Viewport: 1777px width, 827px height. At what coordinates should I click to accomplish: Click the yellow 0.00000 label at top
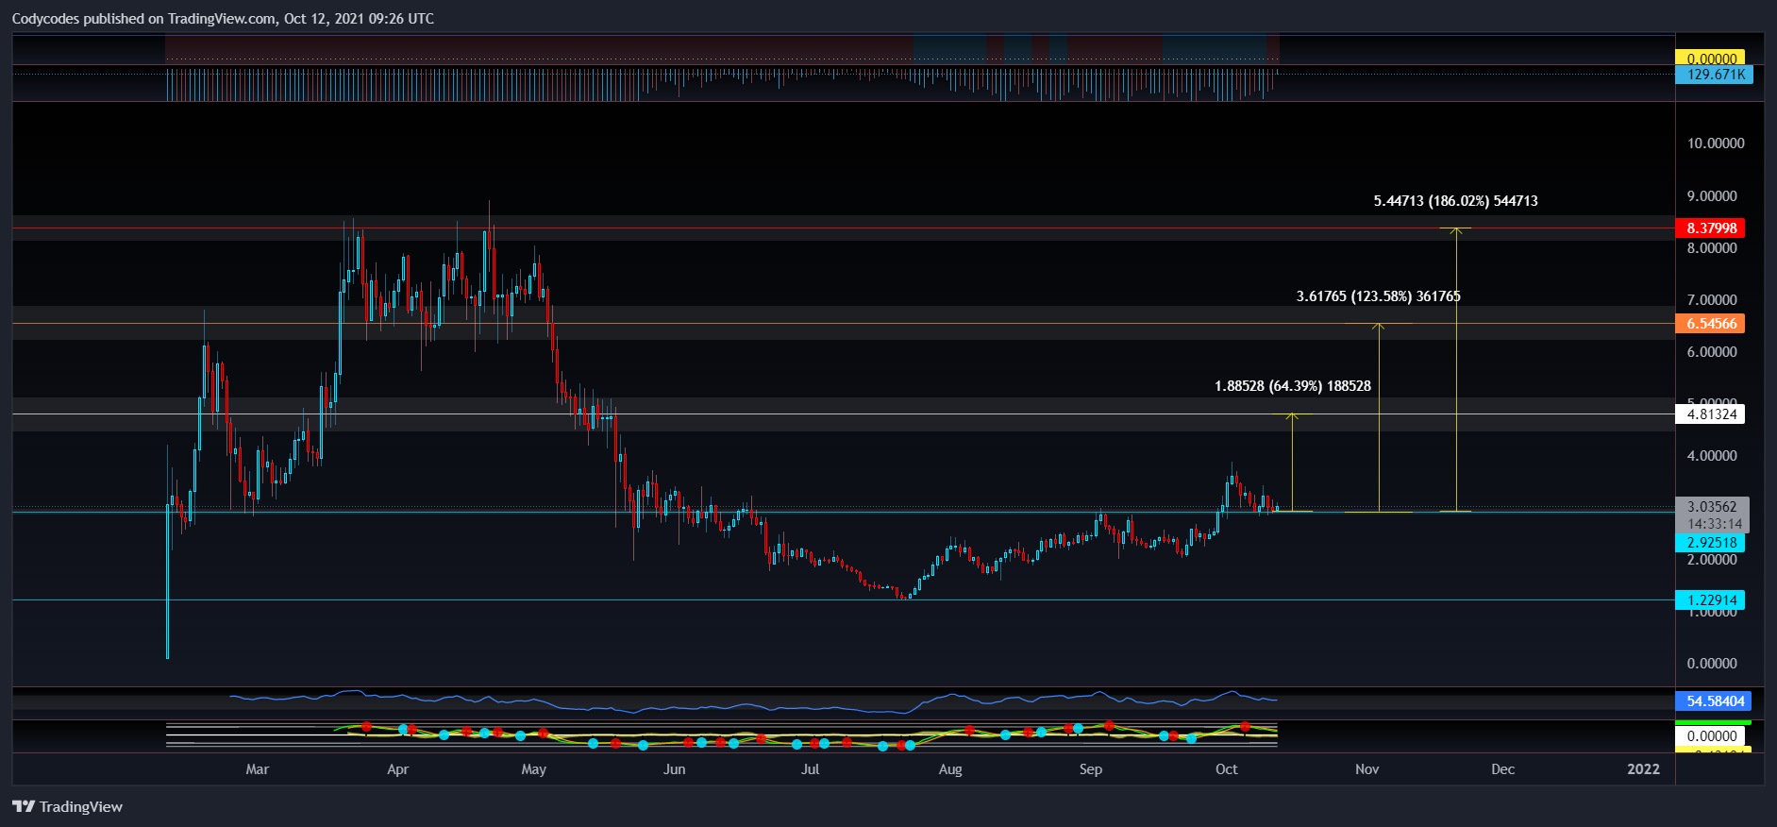tap(1710, 58)
